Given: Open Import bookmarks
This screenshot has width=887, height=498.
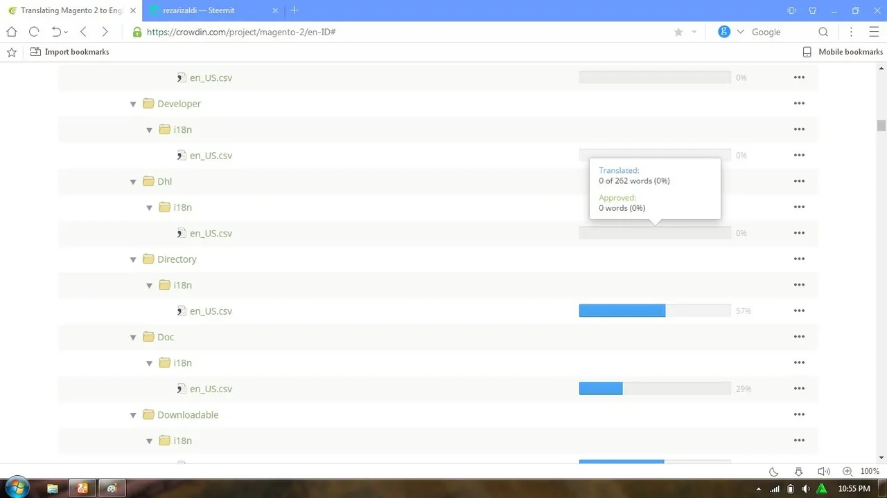Looking at the screenshot, I should (69, 52).
